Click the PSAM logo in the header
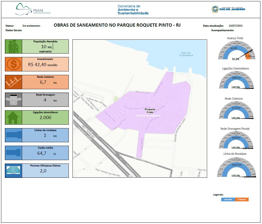The height and width of the screenshot is (224, 262). 33,9
